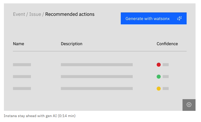Click the third row description bar

click(97, 89)
